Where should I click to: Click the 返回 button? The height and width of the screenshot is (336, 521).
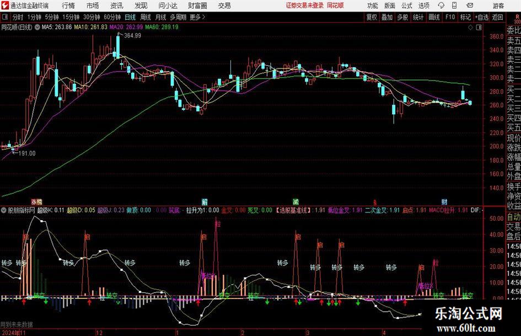(x=497, y=17)
